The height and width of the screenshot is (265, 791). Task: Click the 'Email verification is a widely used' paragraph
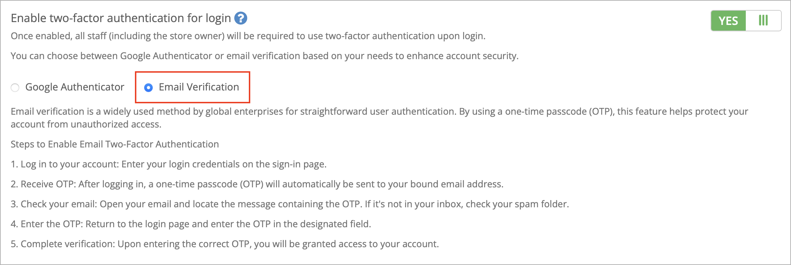(379, 112)
